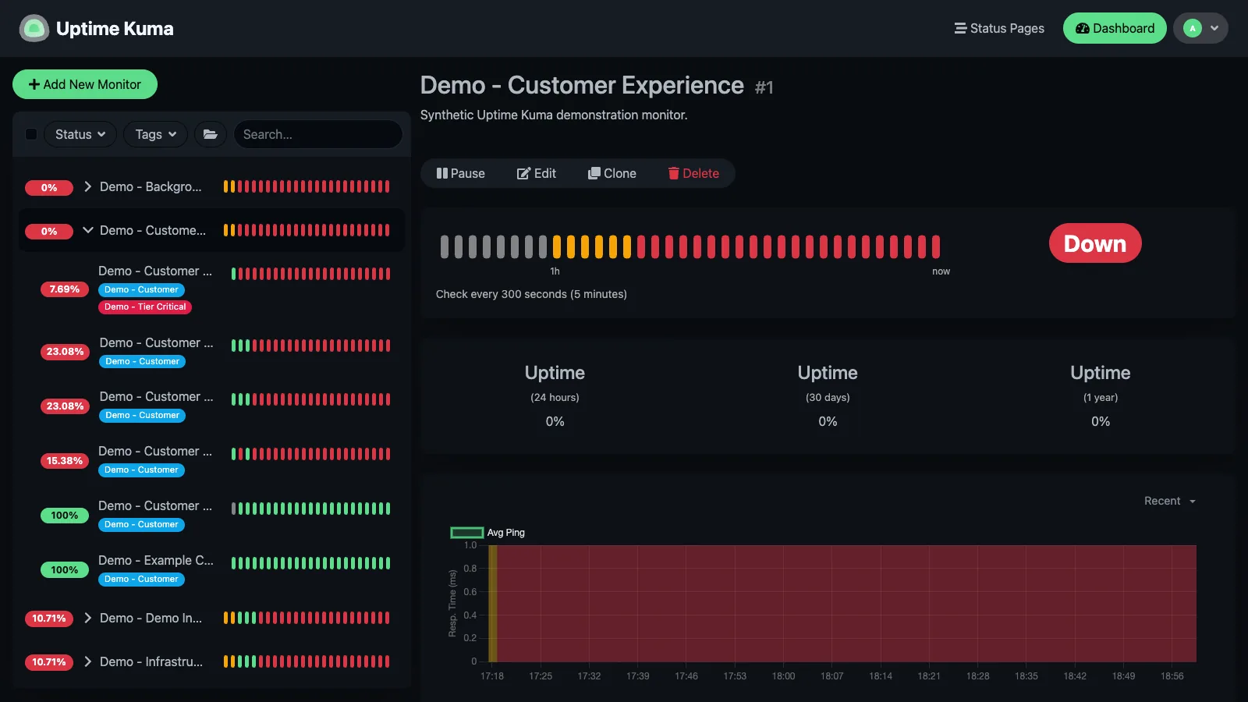Open the Status filter dropdown
The image size is (1248, 702).
tap(80, 134)
